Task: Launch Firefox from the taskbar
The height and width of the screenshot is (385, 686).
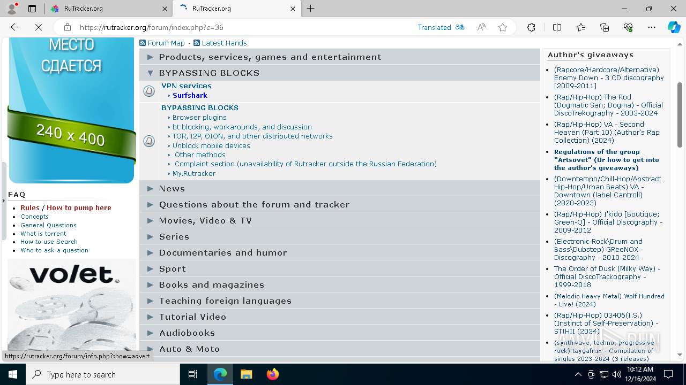Action: tap(272, 374)
